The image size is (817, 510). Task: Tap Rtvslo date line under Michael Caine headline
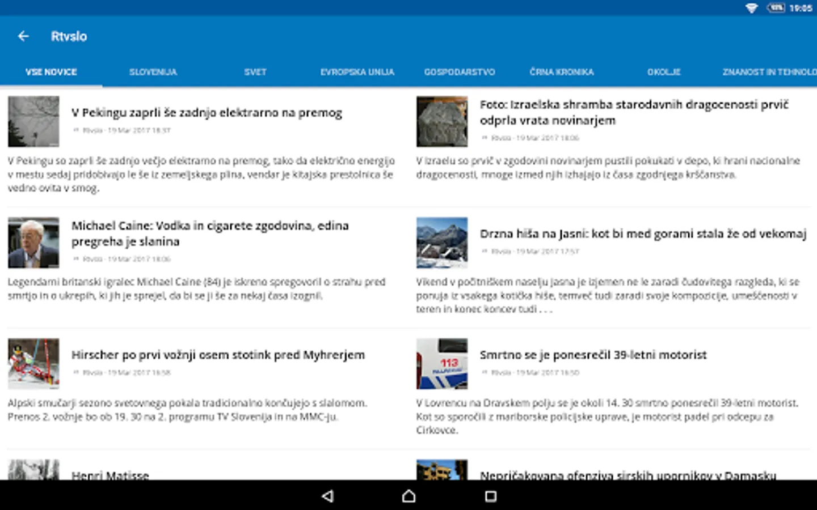coord(121,259)
